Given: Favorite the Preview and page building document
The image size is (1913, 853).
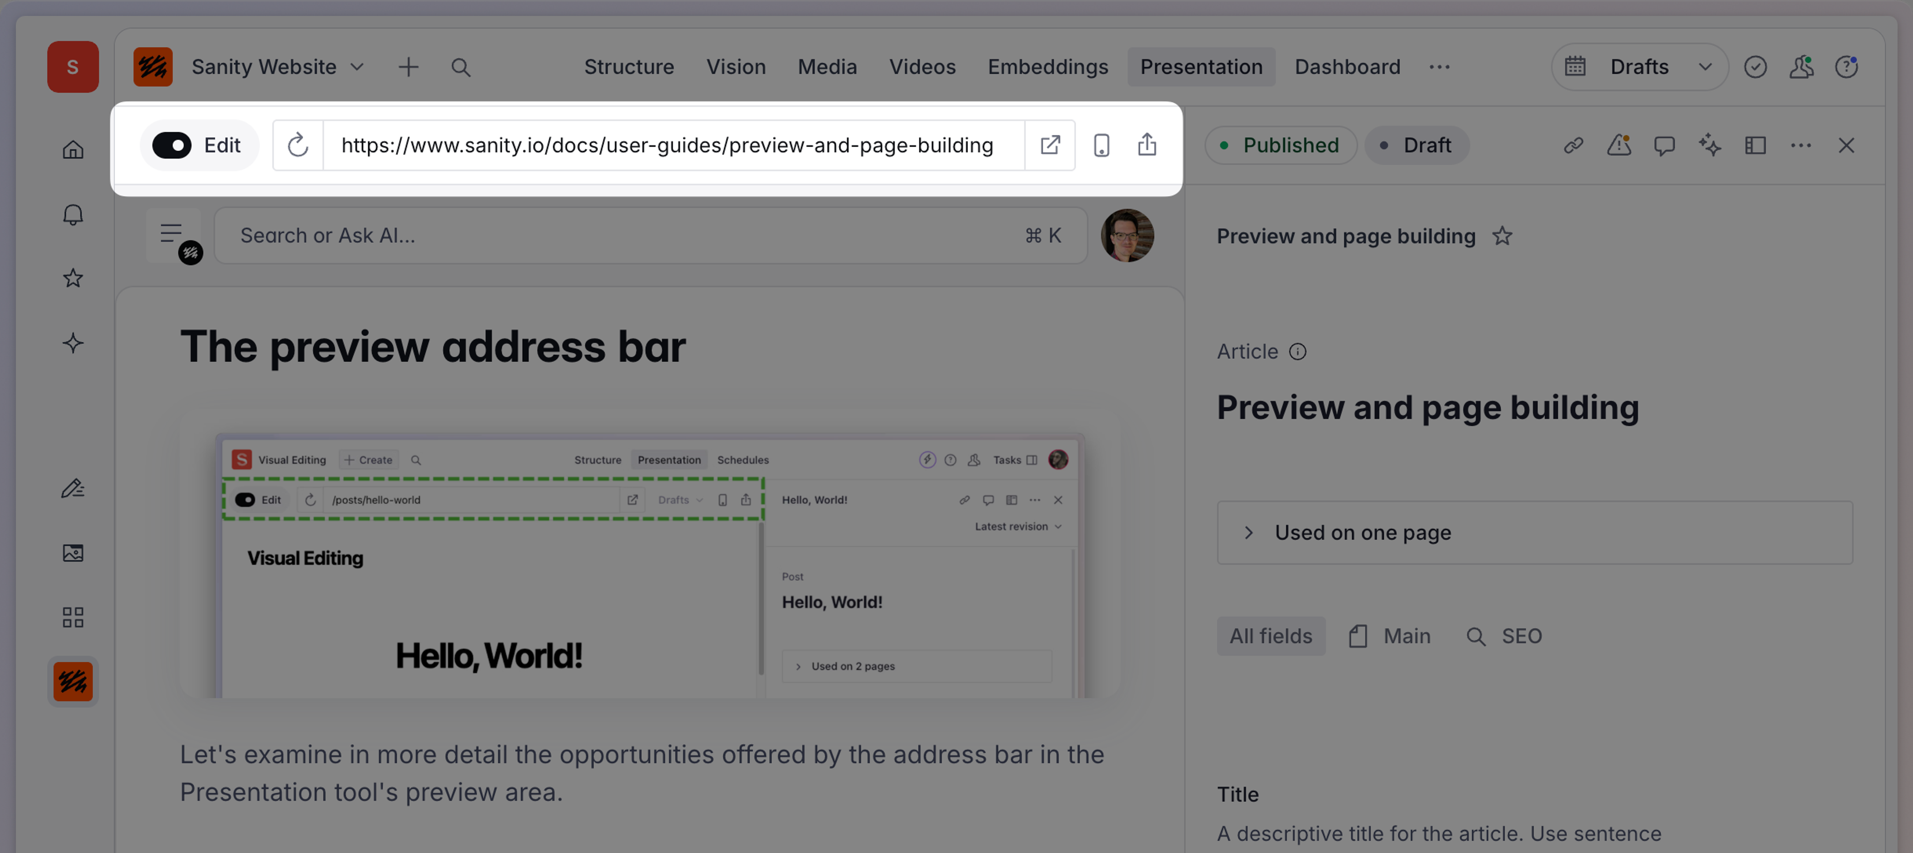Looking at the screenshot, I should point(1502,236).
